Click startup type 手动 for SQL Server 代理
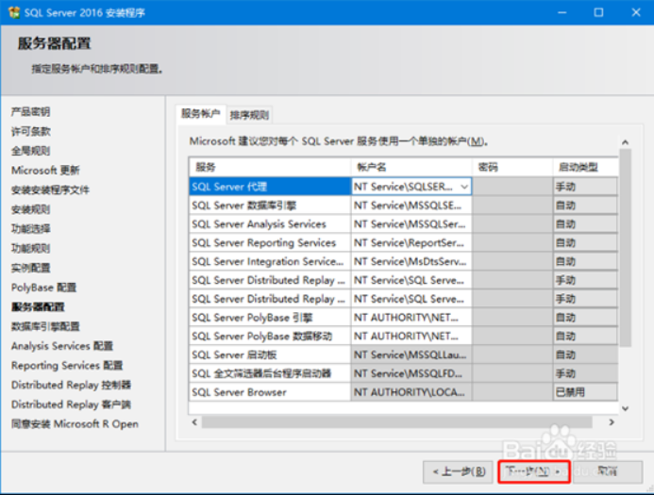Image resolution: width=654 pixels, height=495 pixels. point(585,187)
